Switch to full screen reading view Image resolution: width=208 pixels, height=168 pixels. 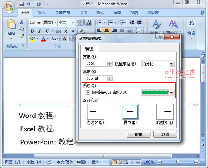(x=120, y=162)
